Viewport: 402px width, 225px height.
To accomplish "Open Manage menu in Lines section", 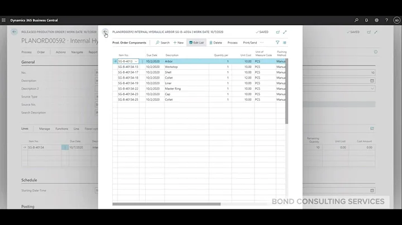I will [x=44, y=129].
